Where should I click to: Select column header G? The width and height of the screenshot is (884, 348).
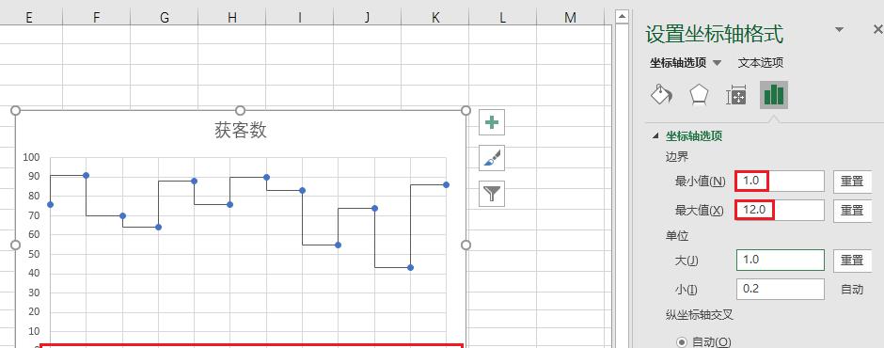pos(164,18)
